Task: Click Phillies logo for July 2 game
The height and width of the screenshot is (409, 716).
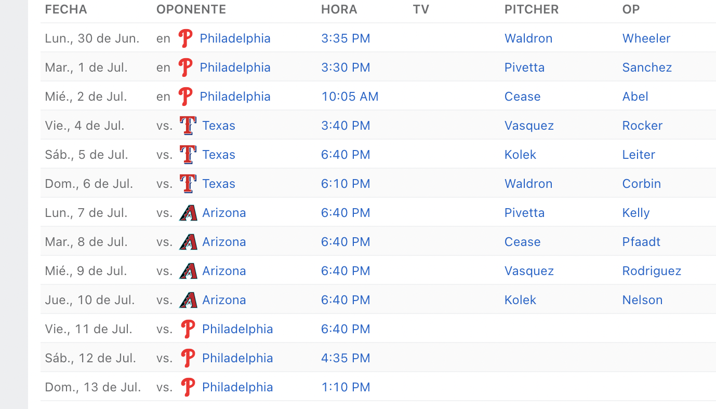Action: [x=185, y=97]
